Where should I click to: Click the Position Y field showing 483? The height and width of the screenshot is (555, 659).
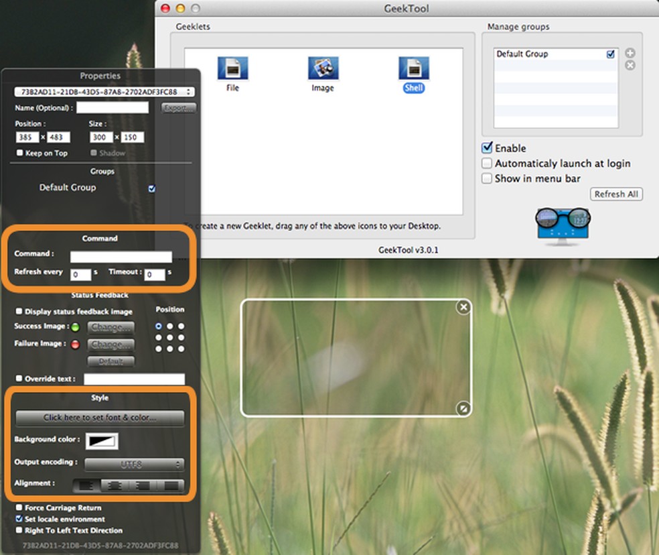pos(58,137)
